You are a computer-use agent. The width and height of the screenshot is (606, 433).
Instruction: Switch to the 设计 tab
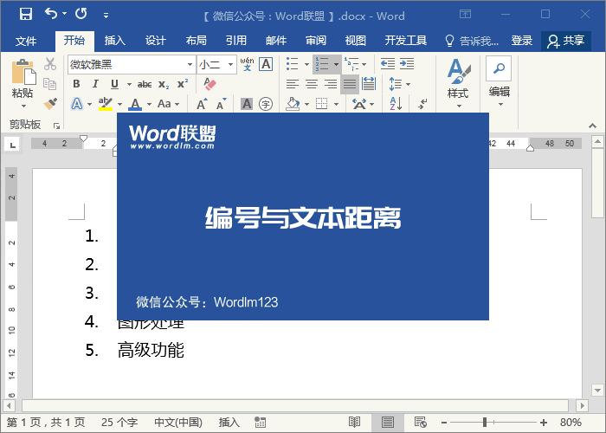point(155,41)
